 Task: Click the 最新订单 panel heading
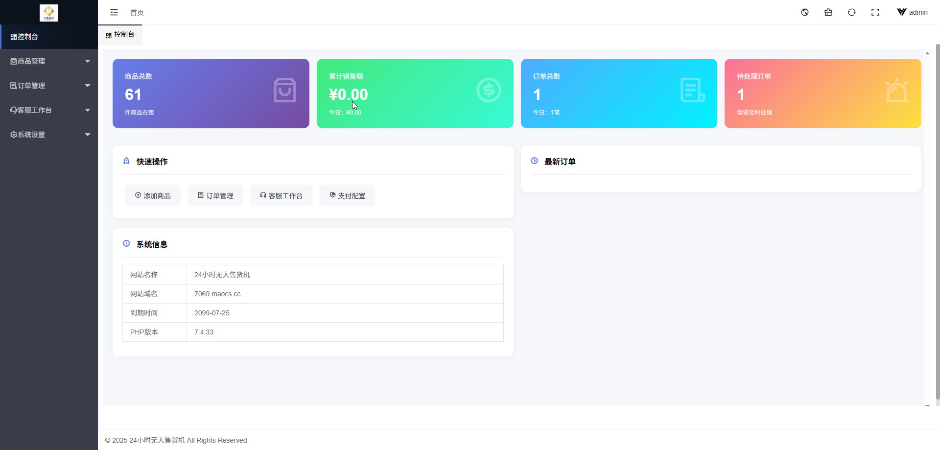[x=560, y=162]
